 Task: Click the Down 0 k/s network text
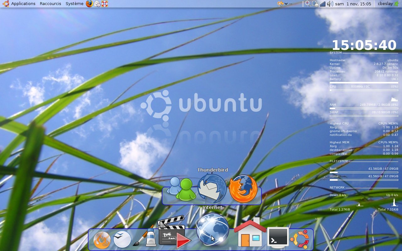click(338, 195)
